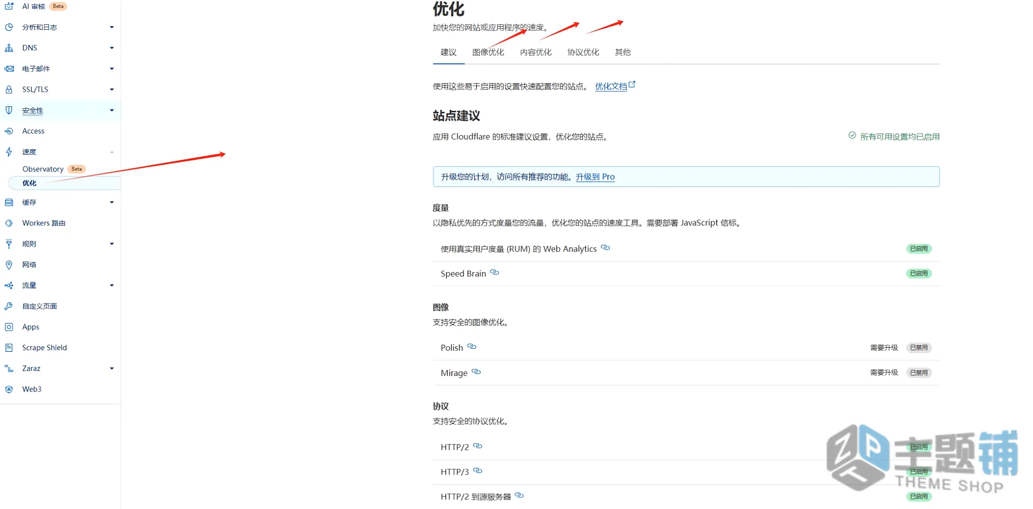The height and width of the screenshot is (509, 1033).
Task: Click 已禁用 badge for Mirage
Action: (919, 373)
